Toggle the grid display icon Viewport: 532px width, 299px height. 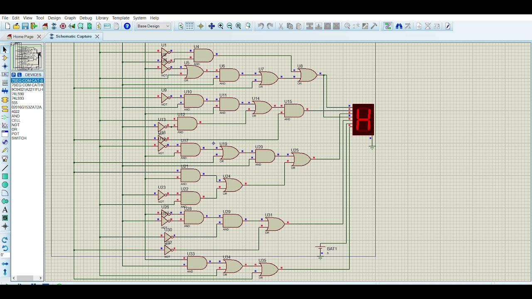[190, 26]
